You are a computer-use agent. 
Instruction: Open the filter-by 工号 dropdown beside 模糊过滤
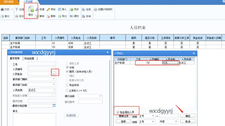coord(153,116)
